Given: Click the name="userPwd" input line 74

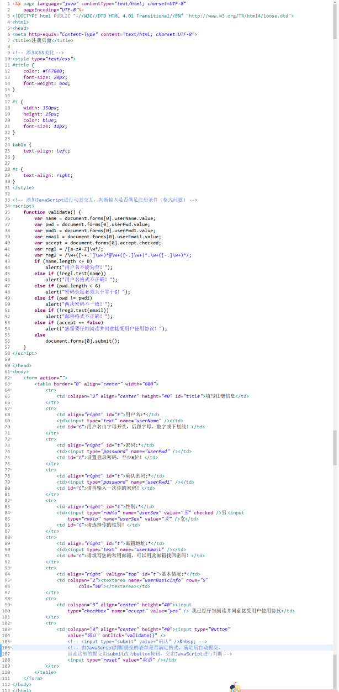Looking at the screenshot, I should 124,452.
